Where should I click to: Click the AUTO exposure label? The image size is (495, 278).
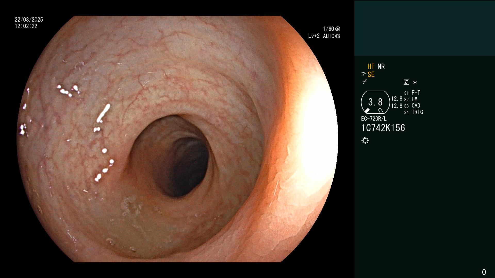(329, 36)
